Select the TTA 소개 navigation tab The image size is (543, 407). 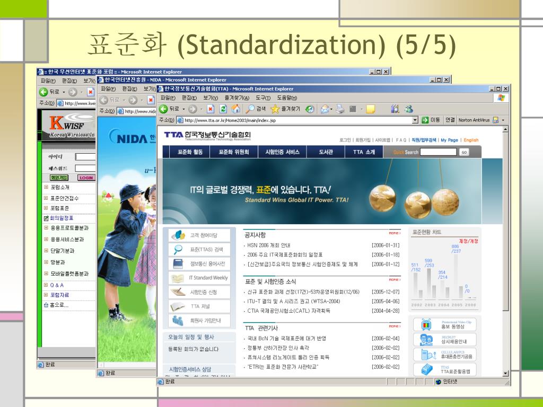coord(364,152)
